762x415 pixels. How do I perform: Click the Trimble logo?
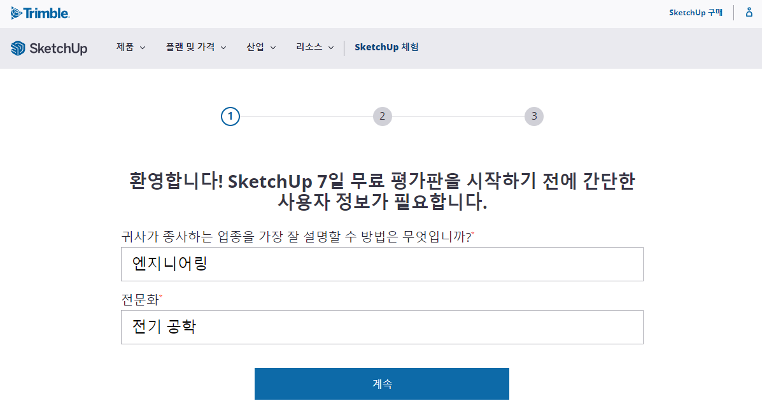tap(40, 12)
